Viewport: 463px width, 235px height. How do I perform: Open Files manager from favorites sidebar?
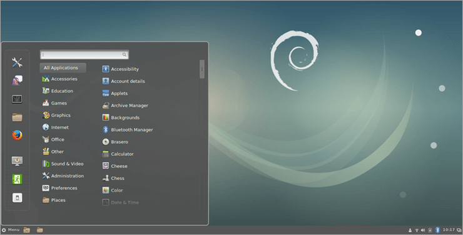coord(17,117)
